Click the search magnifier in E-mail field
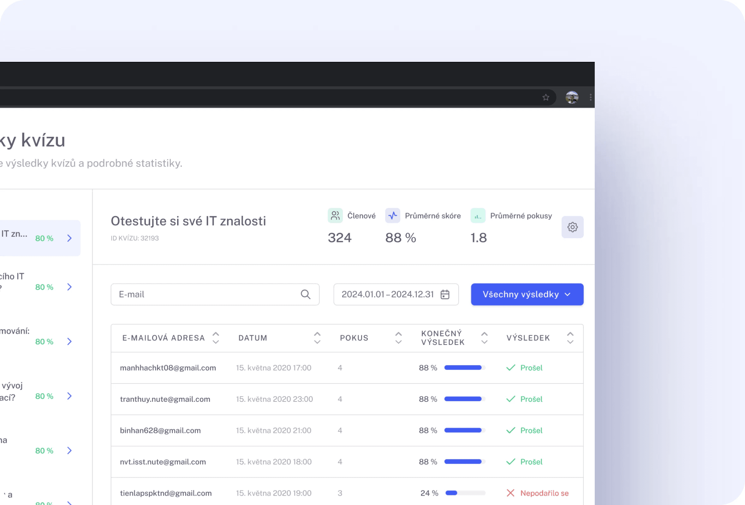 point(306,294)
